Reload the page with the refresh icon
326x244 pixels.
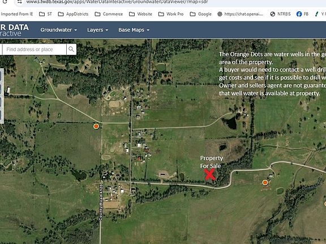[5, 2]
